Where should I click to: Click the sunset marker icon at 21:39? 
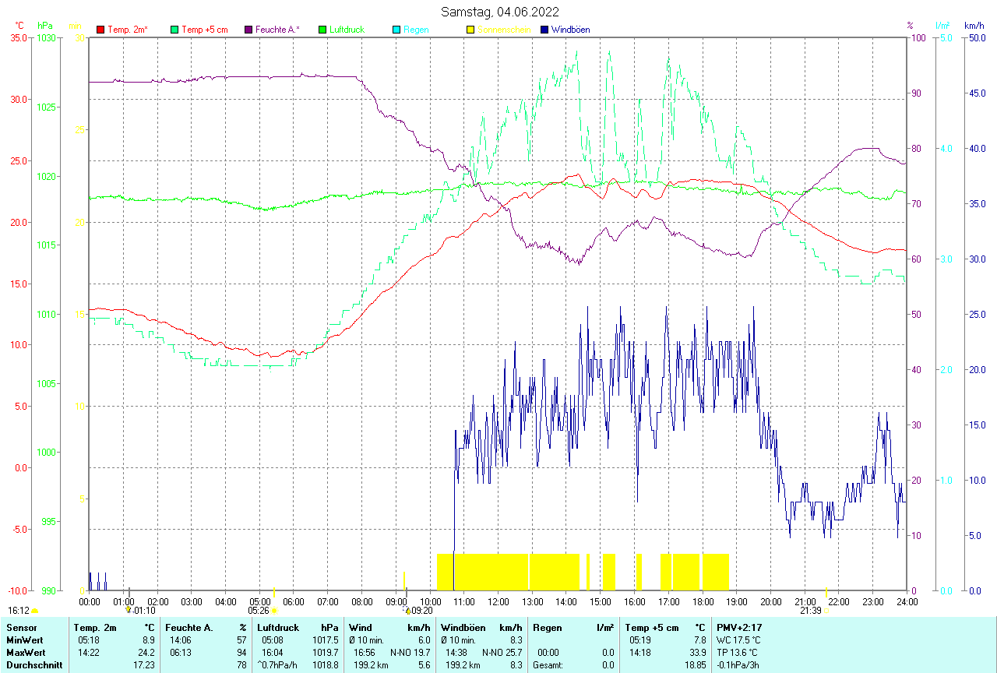(x=826, y=611)
